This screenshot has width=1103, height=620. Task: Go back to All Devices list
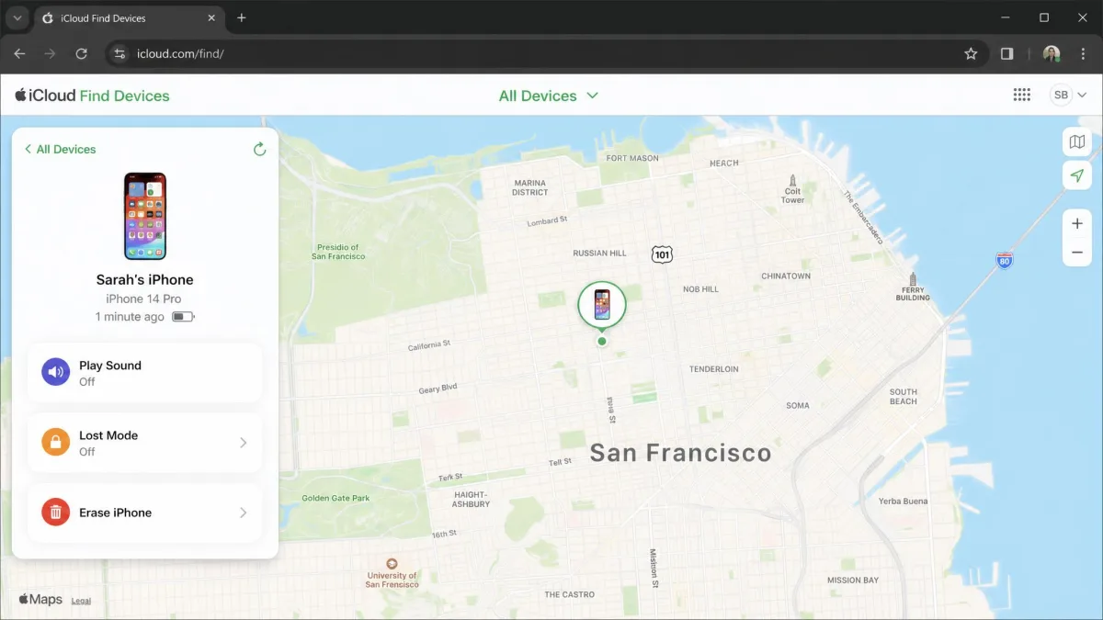[61, 149]
